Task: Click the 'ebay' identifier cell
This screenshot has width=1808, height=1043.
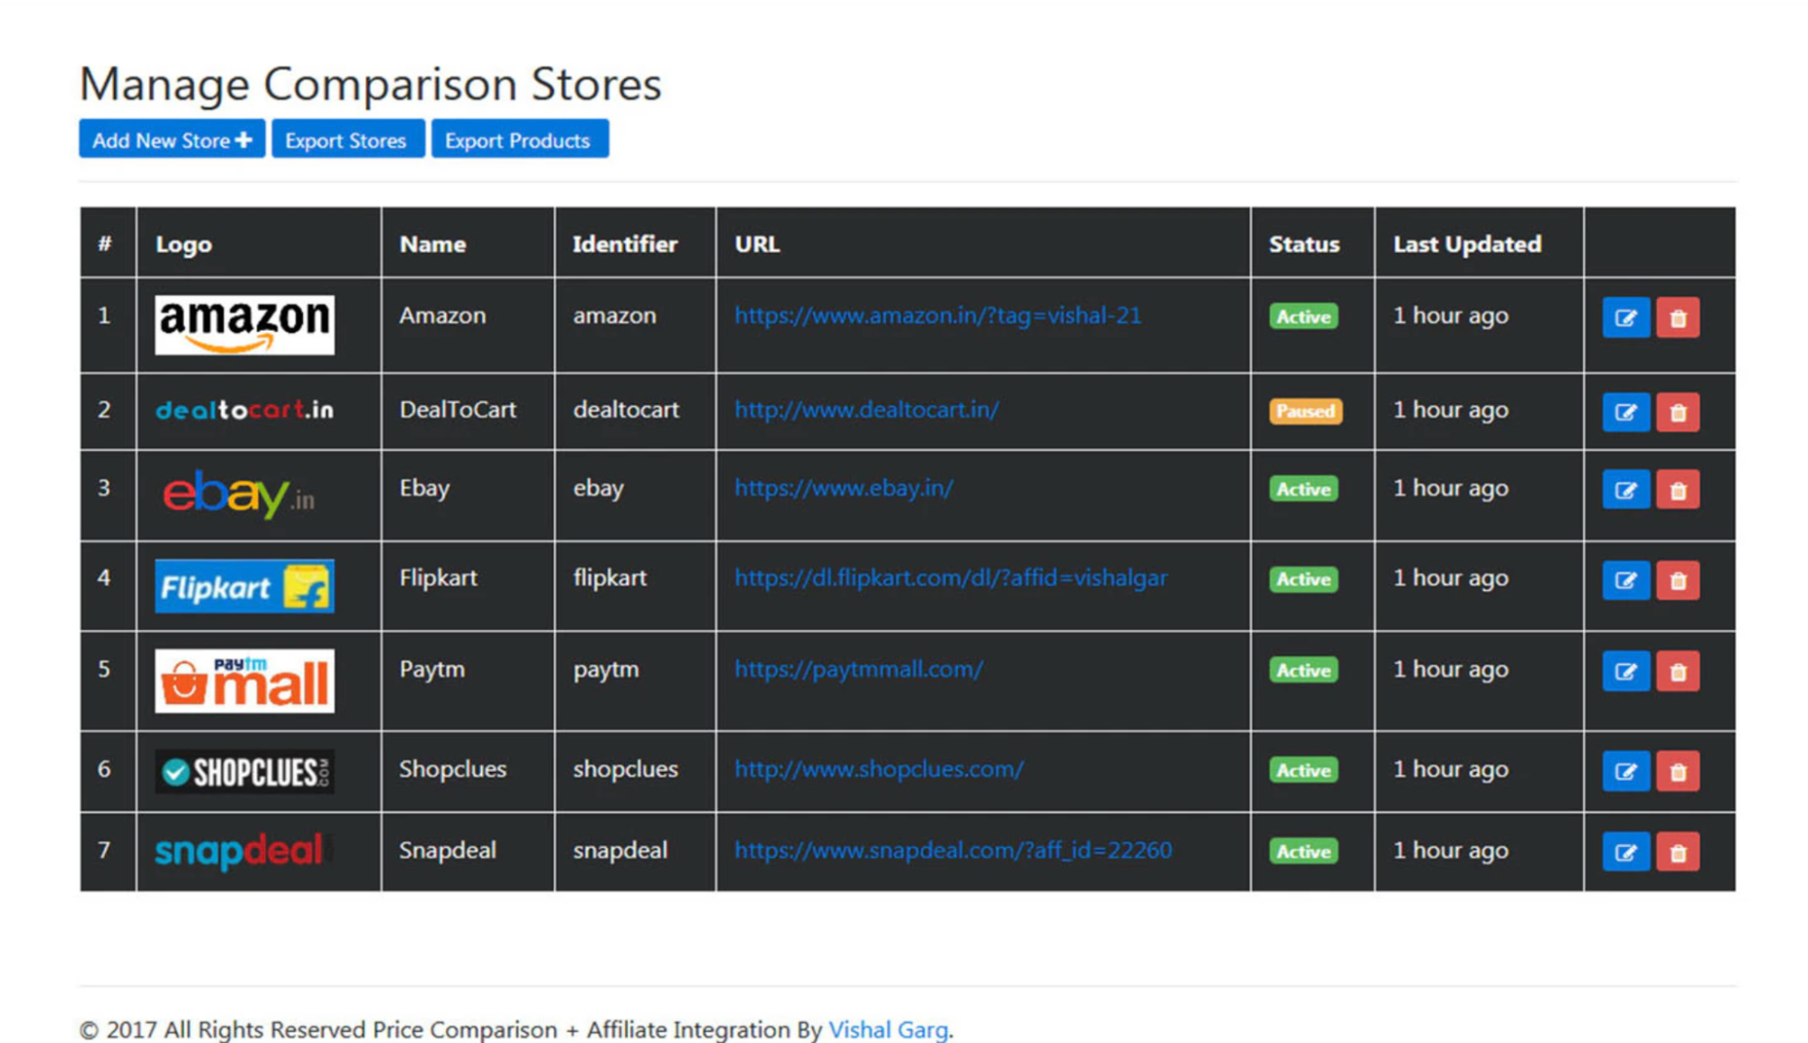Action: point(598,488)
